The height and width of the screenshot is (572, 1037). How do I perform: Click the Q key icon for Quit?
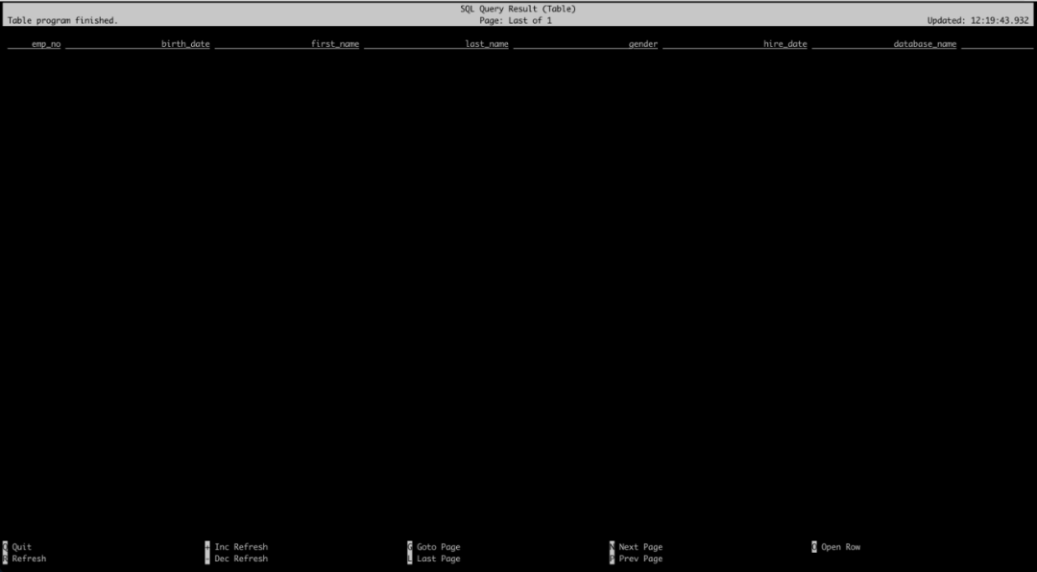[x=5, y=546]
